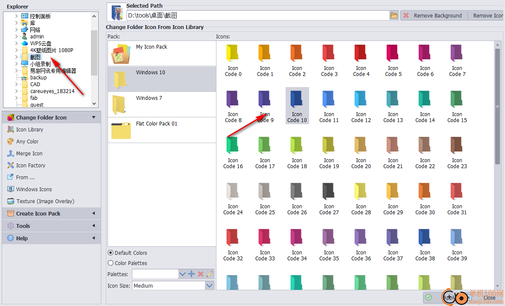Select the Flat Color Pack 01
Screen dimensions: 505x306
[x=162, y=130]
